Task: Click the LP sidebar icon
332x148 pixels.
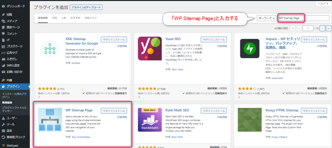Action: (x=3, y=40)
